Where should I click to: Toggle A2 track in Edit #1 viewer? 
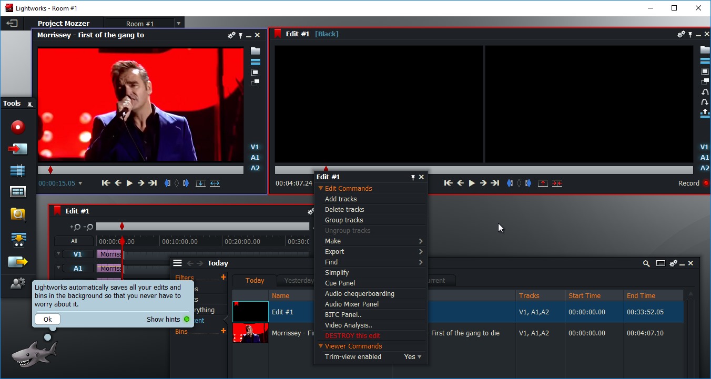point(705,168)
